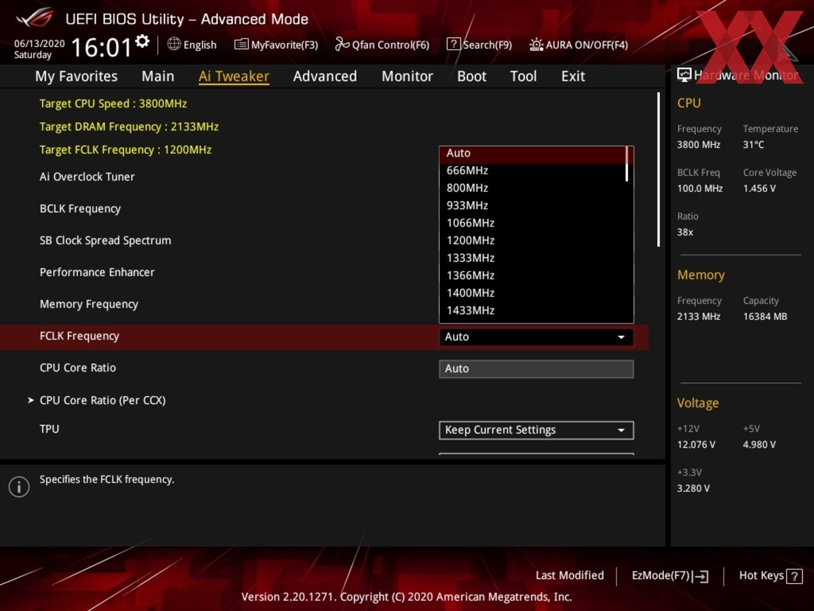Click the 16:01 clock display
814x611 pixels.
pyautogui.click(x=101, y=48)
